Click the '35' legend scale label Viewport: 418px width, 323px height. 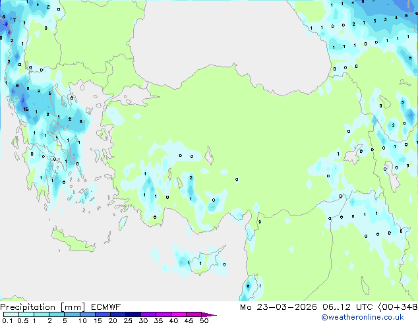[158, 320]
